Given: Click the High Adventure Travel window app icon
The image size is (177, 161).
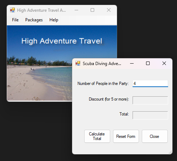Looking at the screenshot, I should click(x=12, y=10).
